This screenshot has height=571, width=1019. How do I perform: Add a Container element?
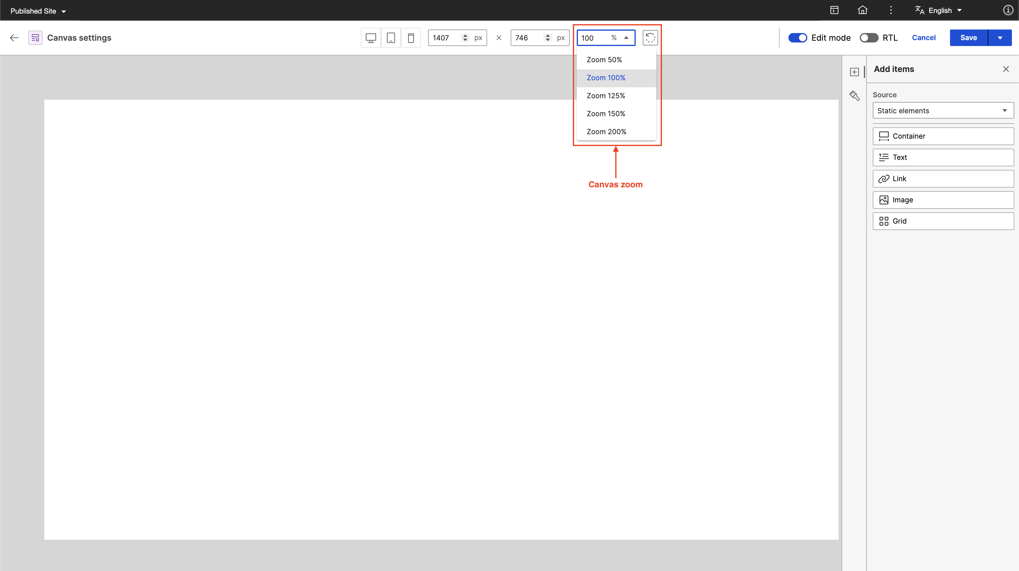[x=943, y=136]
